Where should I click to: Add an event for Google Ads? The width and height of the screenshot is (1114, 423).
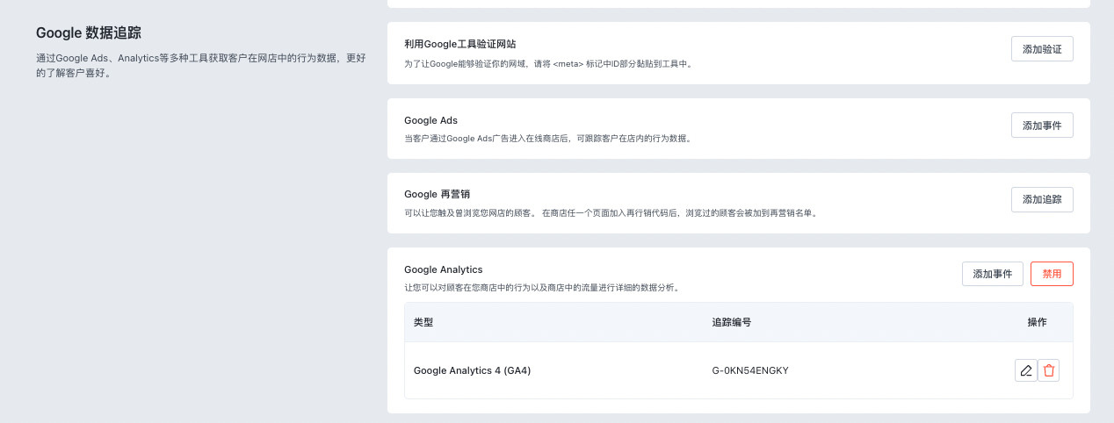[x=1042, y=125]
